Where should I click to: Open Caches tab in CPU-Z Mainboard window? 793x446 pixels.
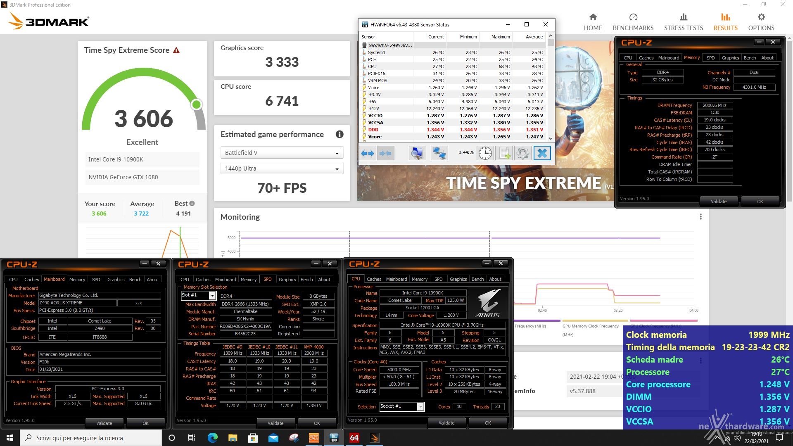31,280
